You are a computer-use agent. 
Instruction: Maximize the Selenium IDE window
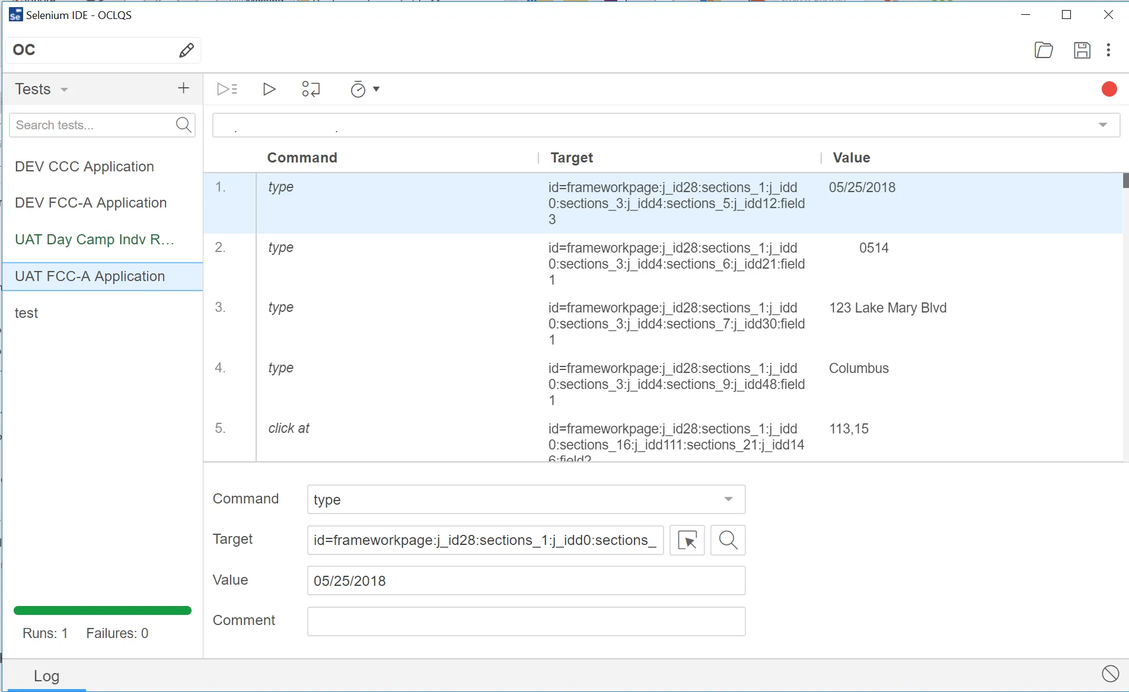click(1066, 15)
